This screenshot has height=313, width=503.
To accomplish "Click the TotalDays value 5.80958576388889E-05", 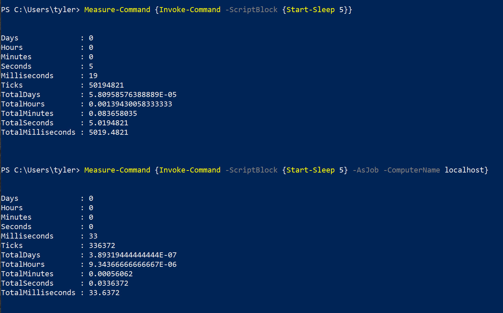I will point(133,95).
